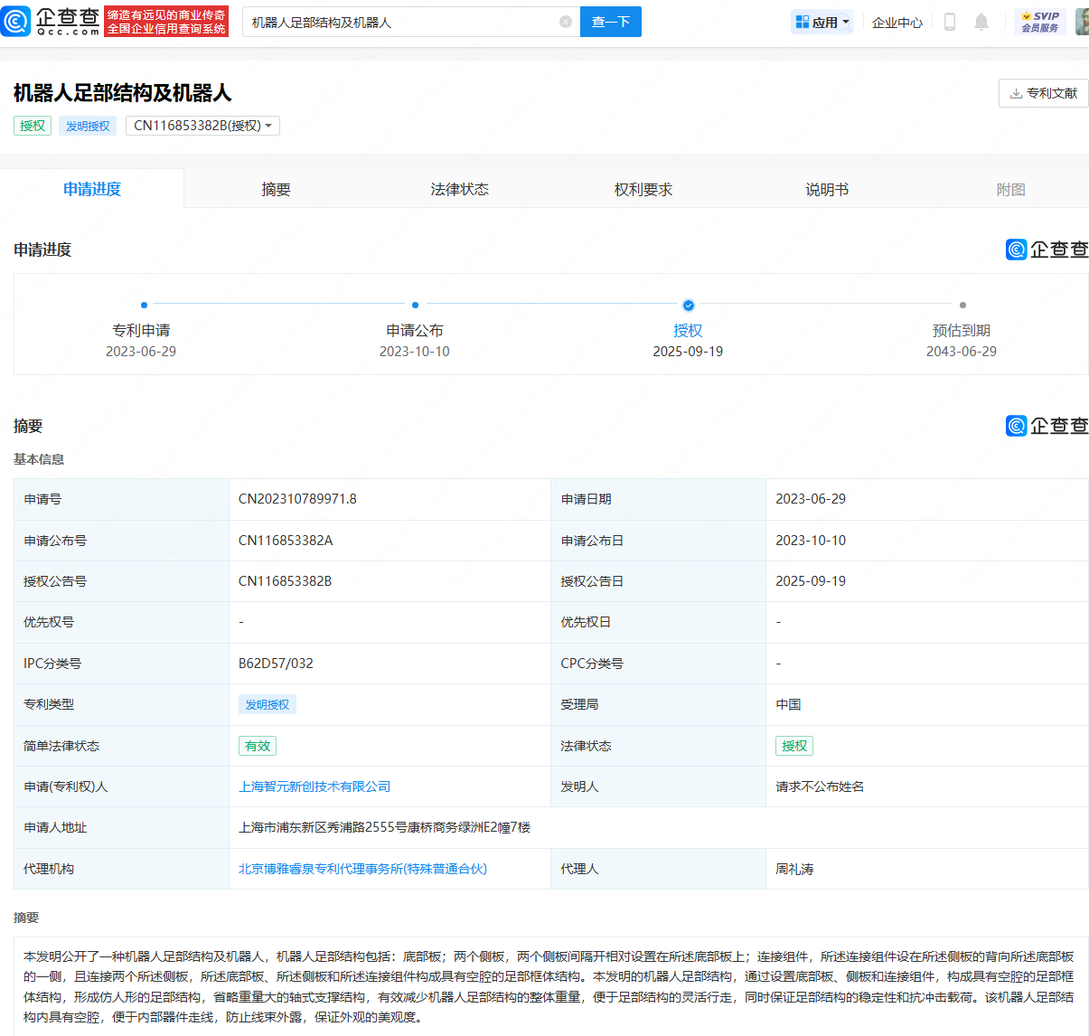Open the 北京博雅睿泉专利代理事务所 agency link
The width and height of the screenshot is (1089, 1036).
pos(362,869)
